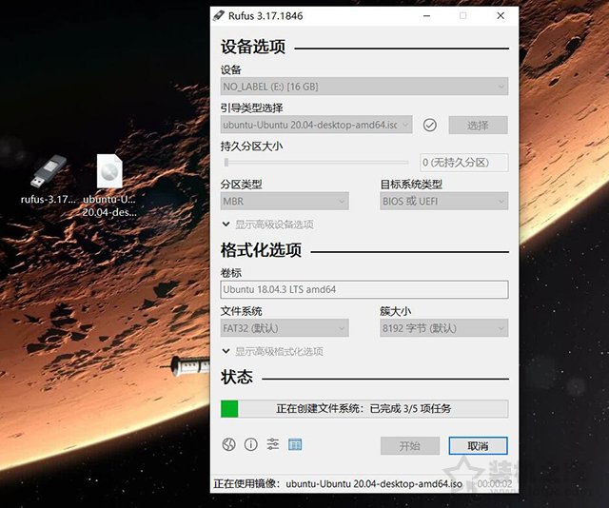Click 取消 to cancel the operation

point(478,446)
